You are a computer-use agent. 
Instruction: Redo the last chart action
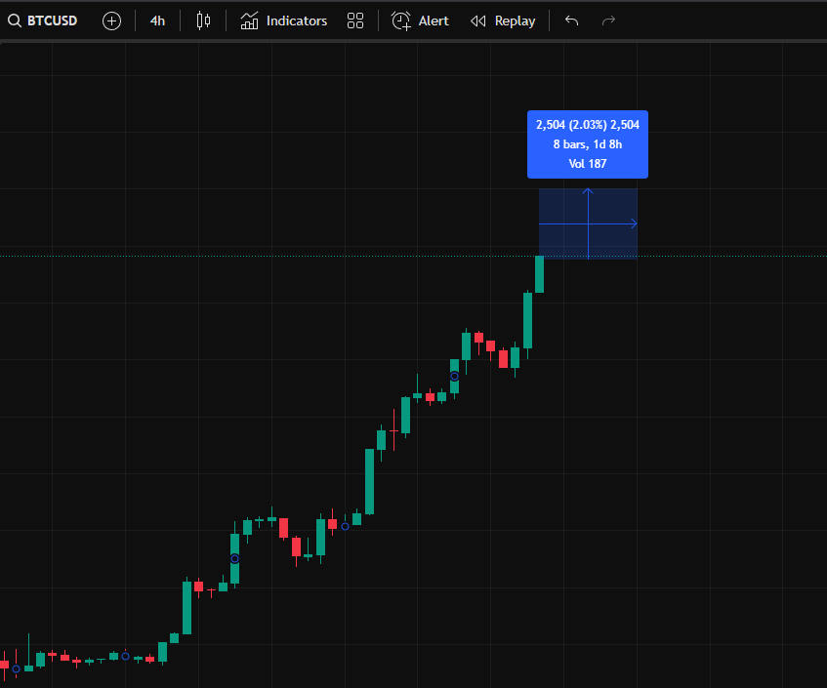[x=608, y=21]
